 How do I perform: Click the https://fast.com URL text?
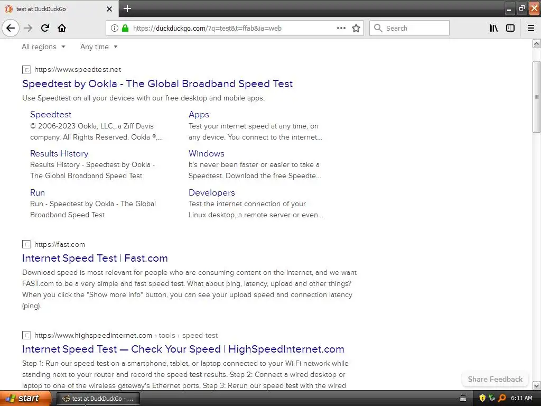tap(60, 244)
